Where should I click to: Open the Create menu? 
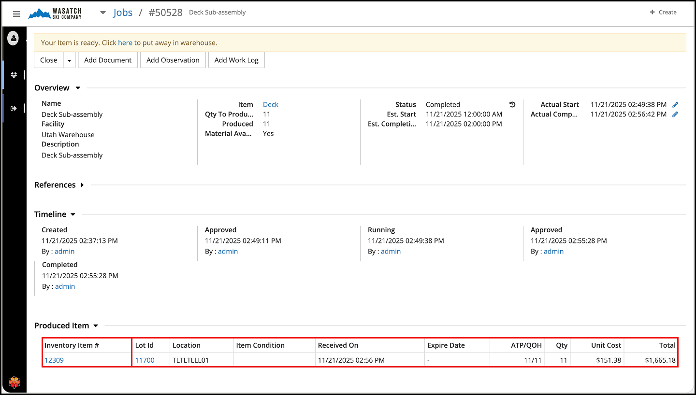click(x=663, y=12)
